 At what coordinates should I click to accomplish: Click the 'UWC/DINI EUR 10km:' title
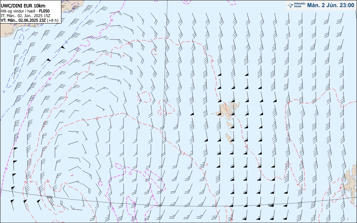(x=24, y=6)
